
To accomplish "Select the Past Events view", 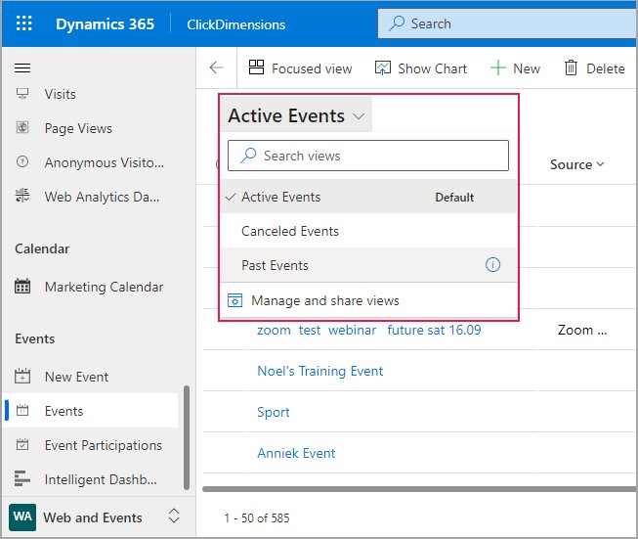I will [368, 265].
